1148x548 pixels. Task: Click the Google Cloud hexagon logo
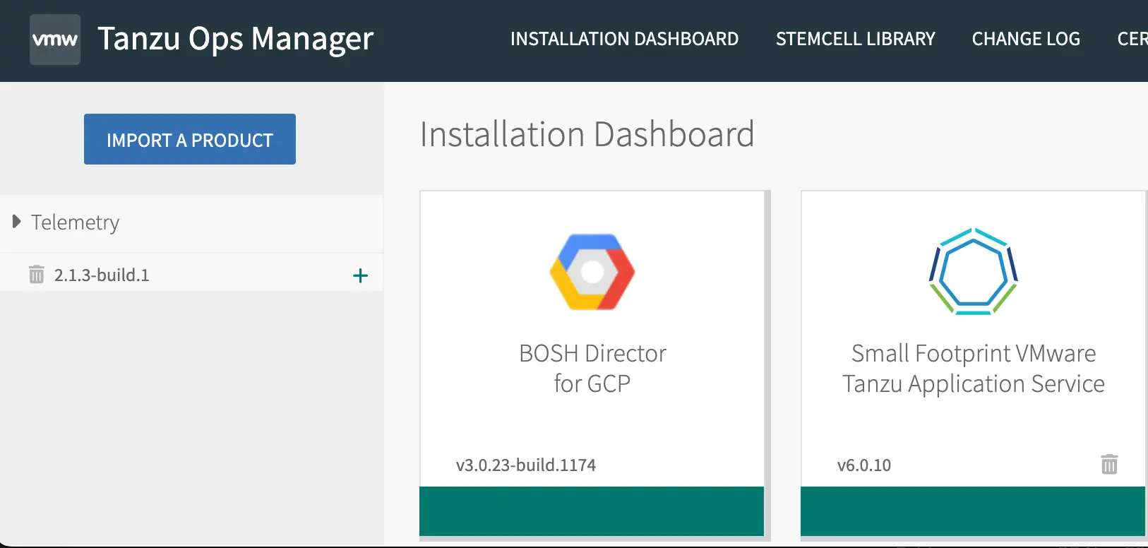(592, 272)
